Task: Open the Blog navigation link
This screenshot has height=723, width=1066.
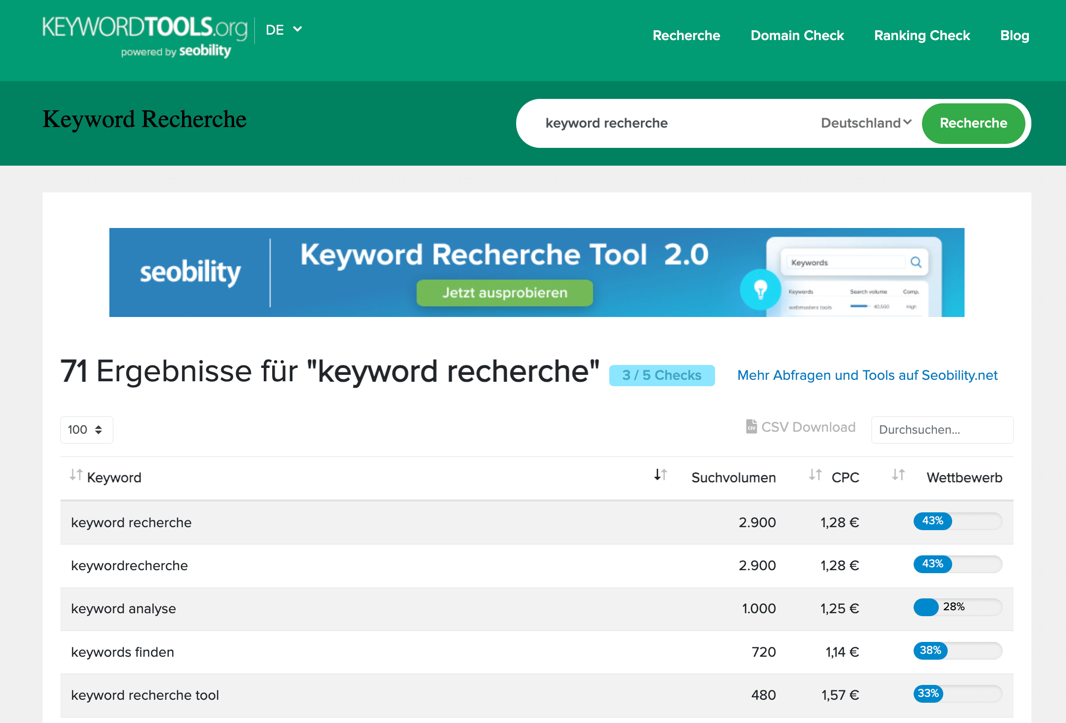Action: click(1014, 36)
